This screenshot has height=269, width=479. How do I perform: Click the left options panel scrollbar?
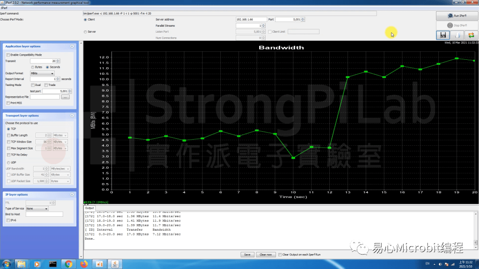tap(81, 149)
